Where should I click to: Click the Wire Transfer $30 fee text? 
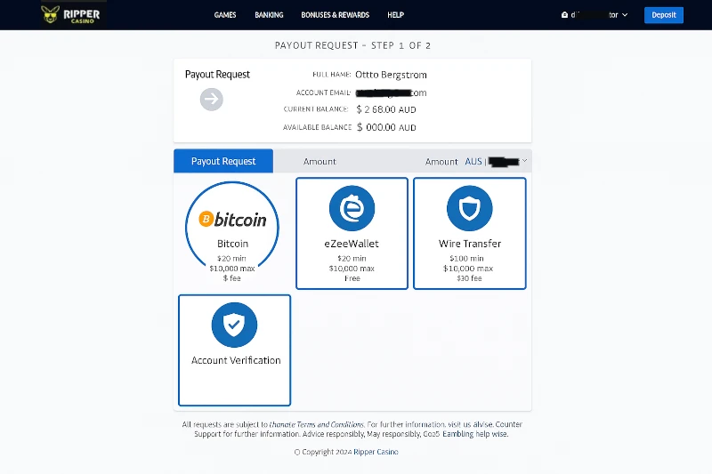469,278
